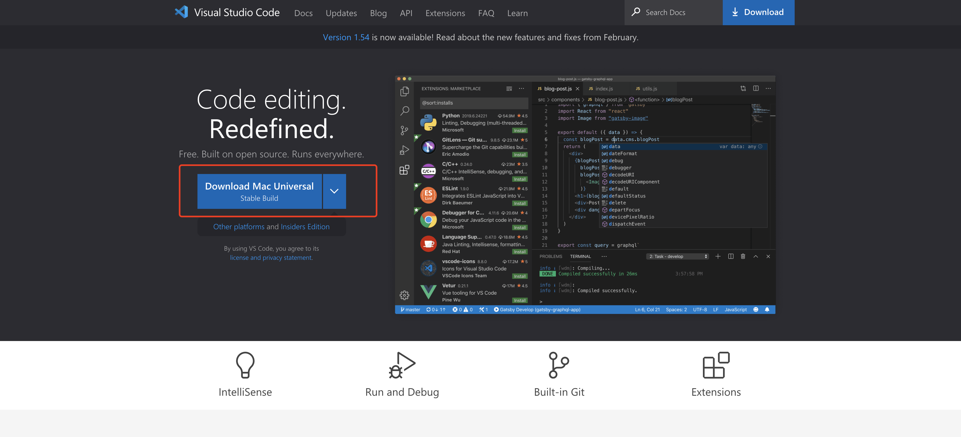Open the Learn nav item
The width and height of the screenshot is (961, 437).
tap(518, 13)
